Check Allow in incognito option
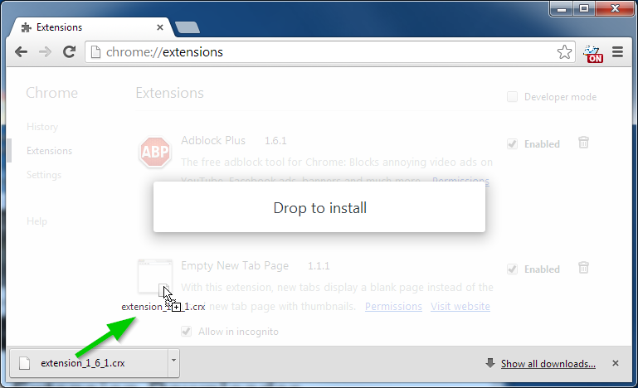The image size is (638, 388). tap(187, 332)
